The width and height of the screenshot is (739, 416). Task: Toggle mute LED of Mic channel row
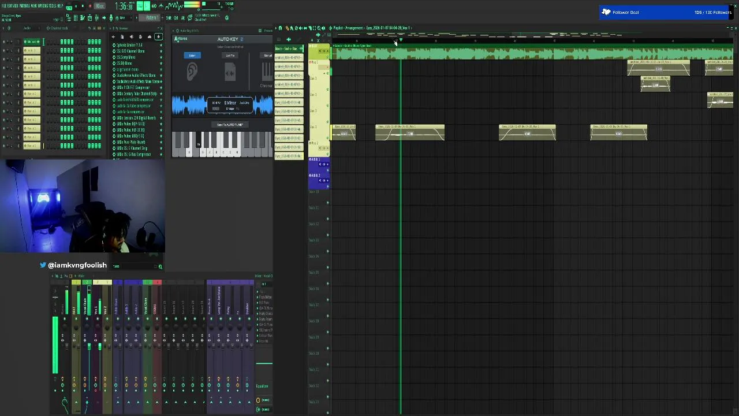pyautogui.click(x=3, y=42)
